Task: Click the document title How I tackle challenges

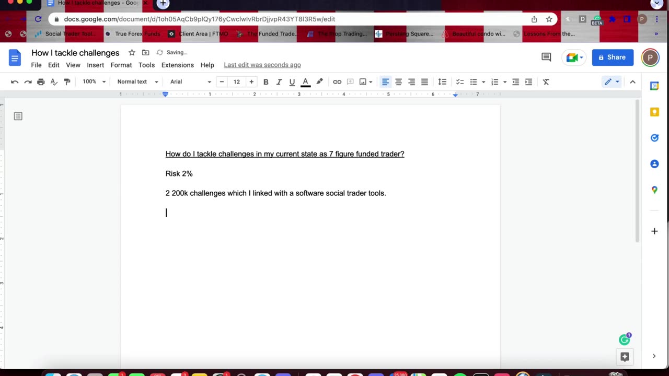Action: pyautogui.click(x=75, y=53)
